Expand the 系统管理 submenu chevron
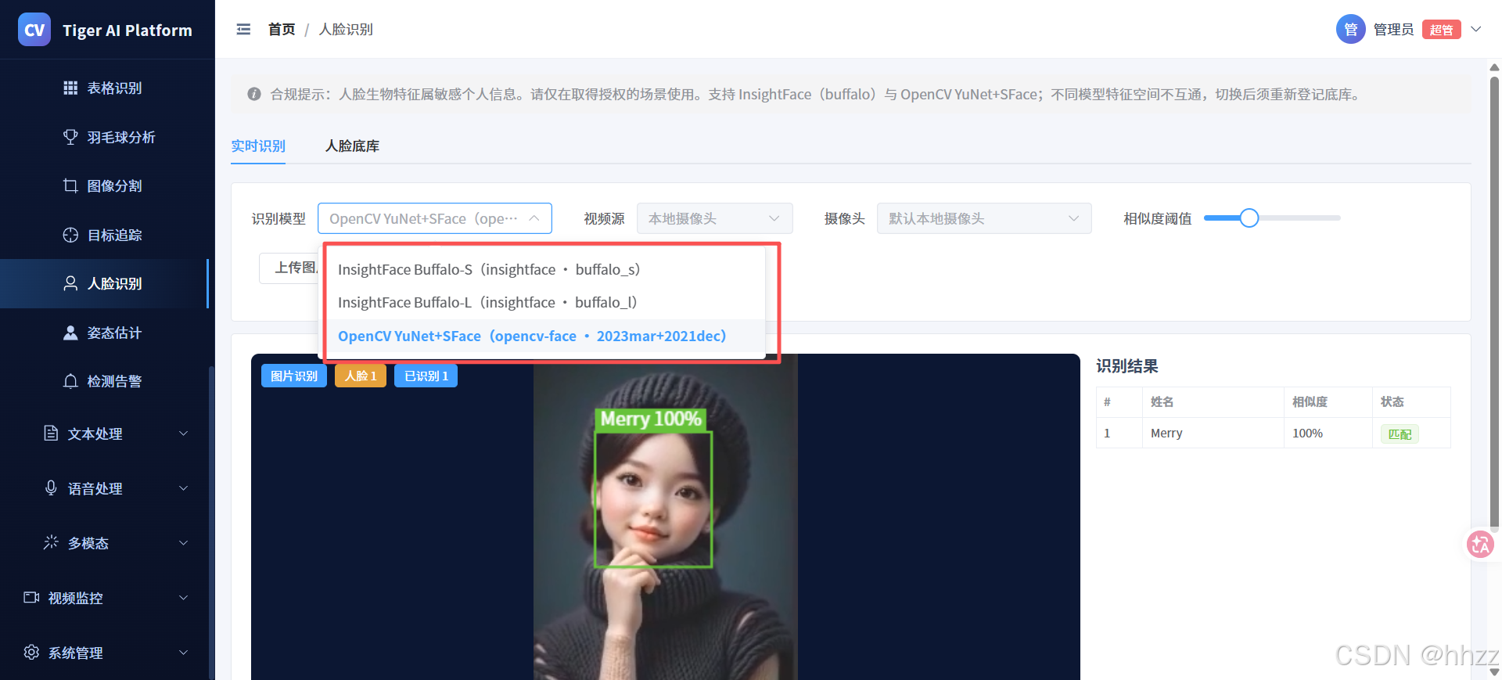1502x680 pixels. (x=184, y=653)
